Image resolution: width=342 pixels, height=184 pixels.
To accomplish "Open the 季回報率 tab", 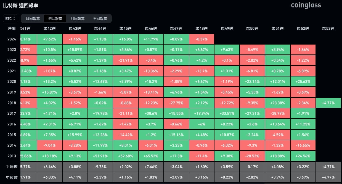I will point(100,19).
